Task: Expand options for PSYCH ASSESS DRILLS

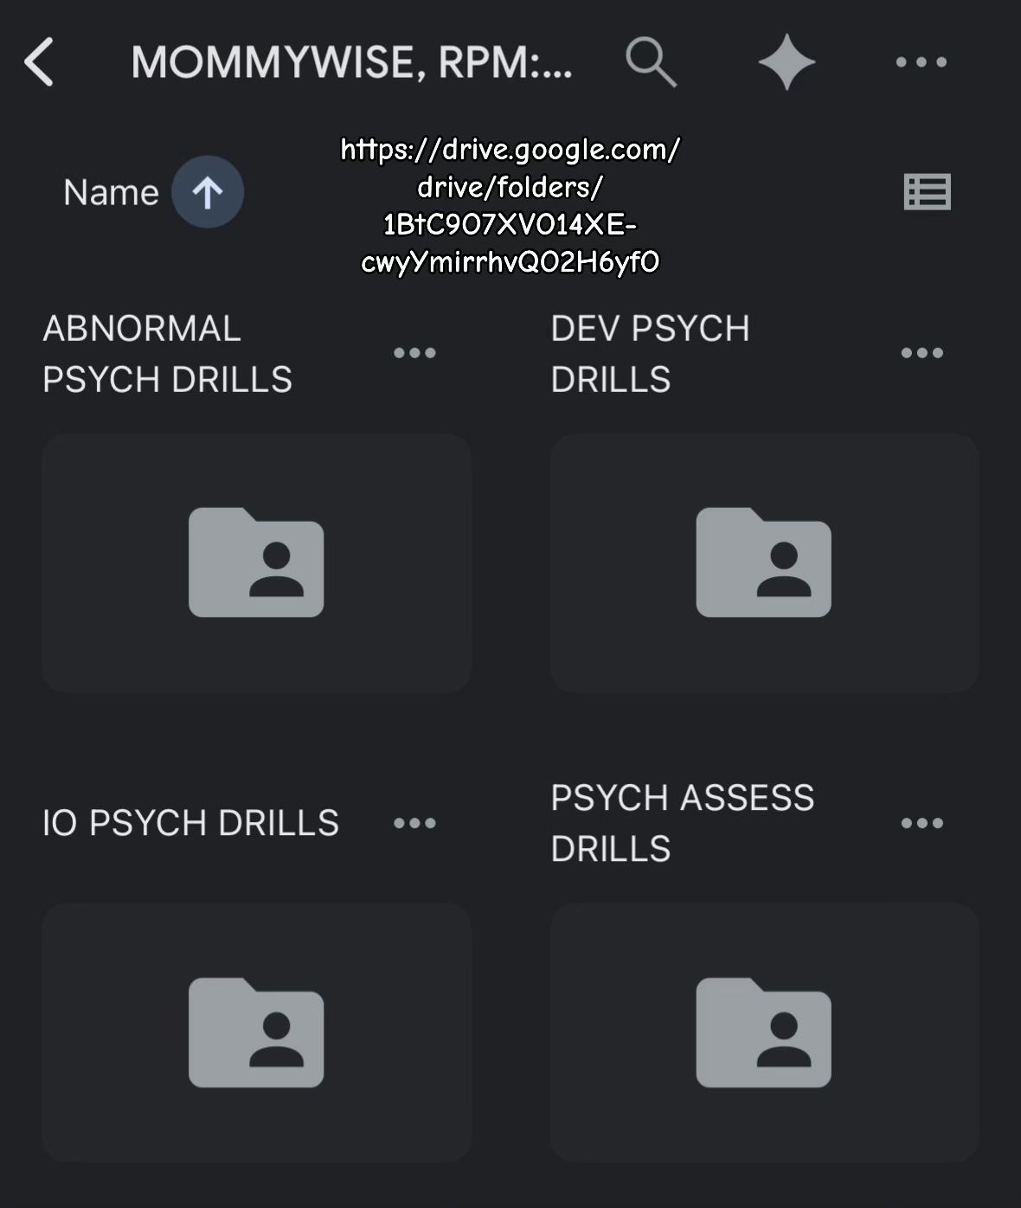Action: coord(922,823)
